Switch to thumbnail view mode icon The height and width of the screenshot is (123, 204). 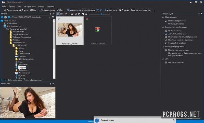pyautogui.click(x=58, y=14)
